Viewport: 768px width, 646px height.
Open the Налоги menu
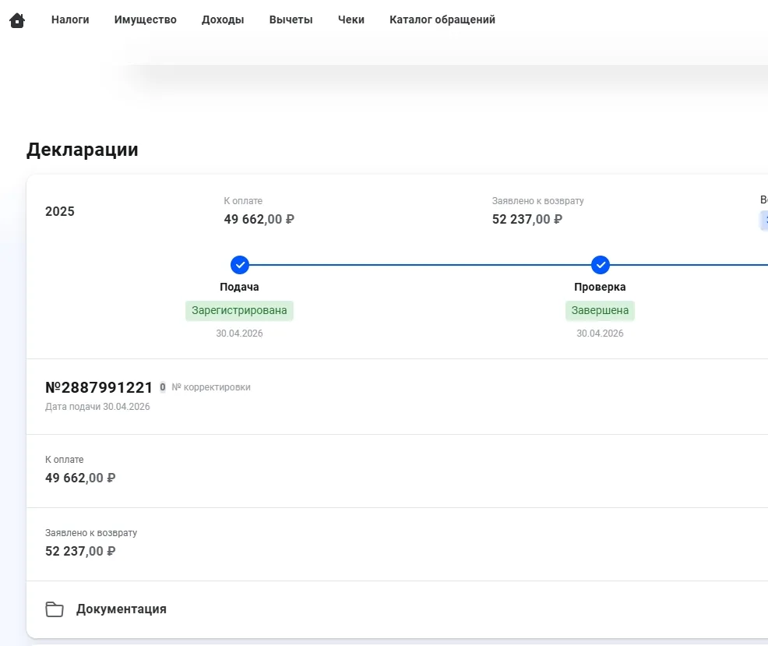click(x=70, y=19)
